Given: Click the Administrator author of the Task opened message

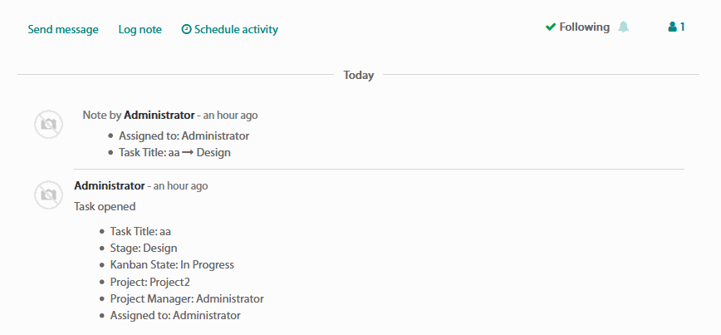Looking at the screenshot, I should [x=109, y=185].
